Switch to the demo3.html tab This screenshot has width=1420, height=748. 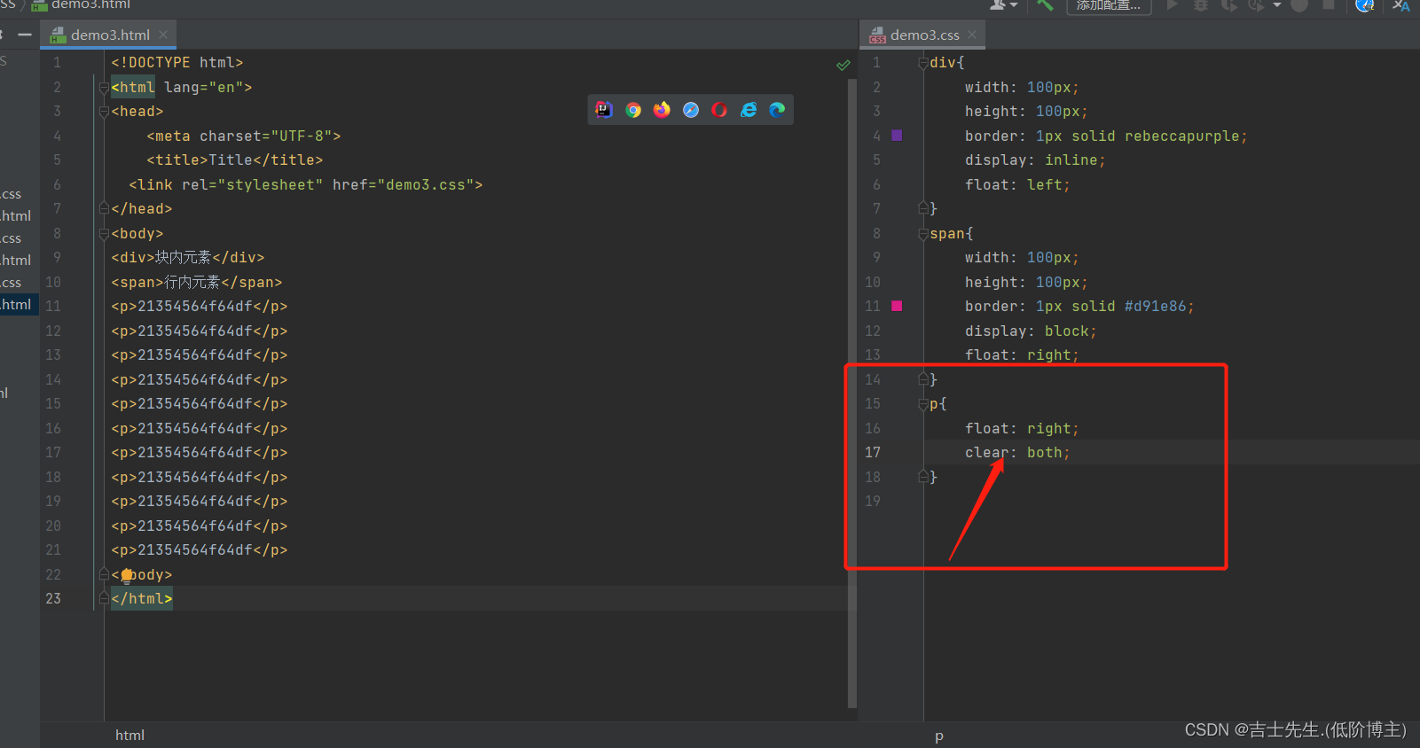coord(110,35)
